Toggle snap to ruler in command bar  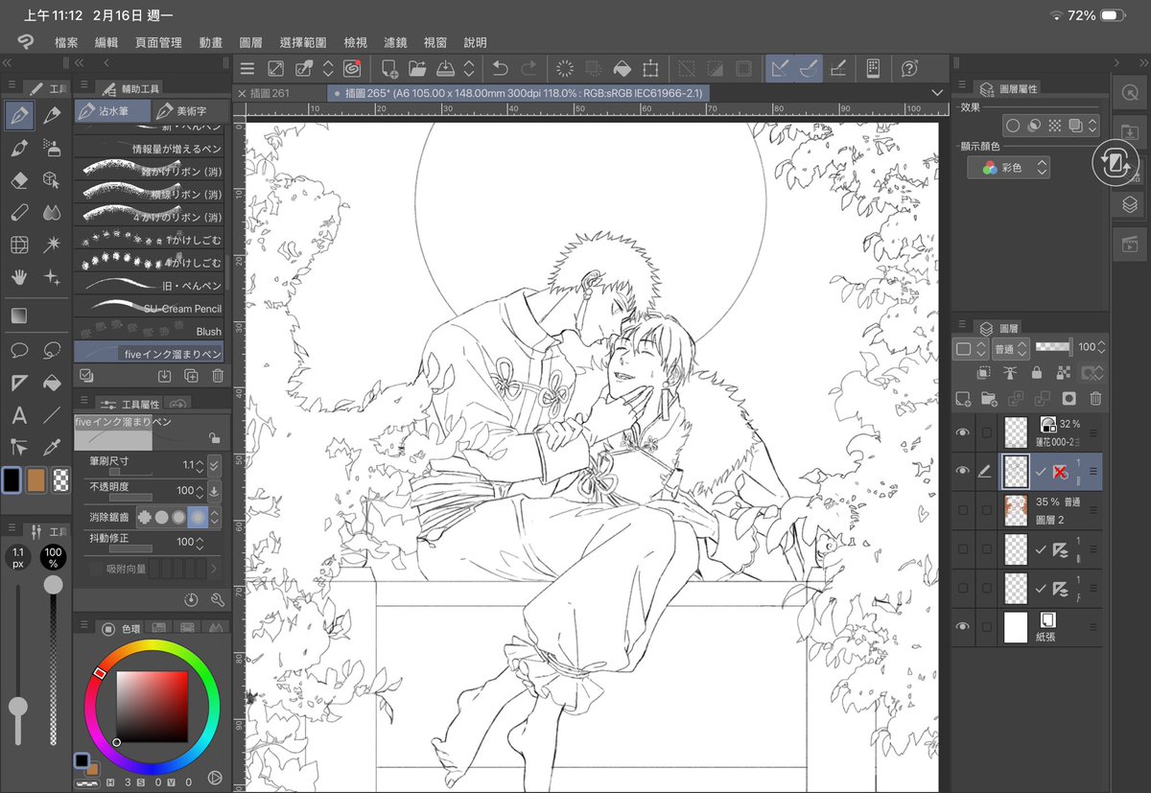[781, 68]
